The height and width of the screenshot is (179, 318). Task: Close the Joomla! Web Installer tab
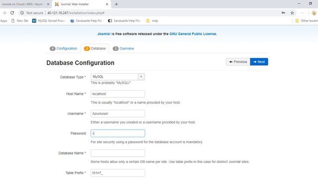(107, 4)
